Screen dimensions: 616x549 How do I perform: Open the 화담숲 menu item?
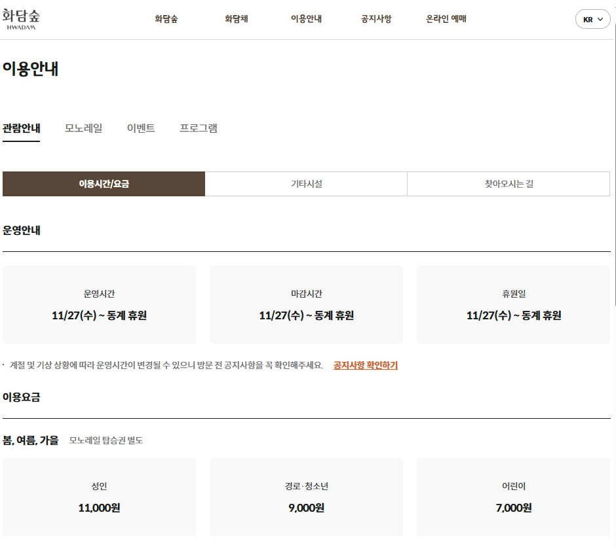tap(166, 19)
